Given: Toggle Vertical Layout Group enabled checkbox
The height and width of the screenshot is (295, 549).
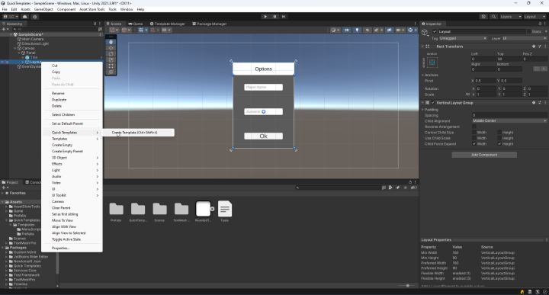Looking at the screenshot, I should tap(433, 103).
